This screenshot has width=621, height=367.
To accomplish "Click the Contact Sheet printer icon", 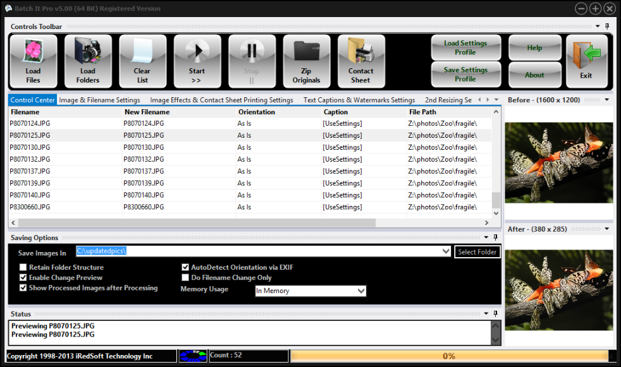I will point(361,51).
